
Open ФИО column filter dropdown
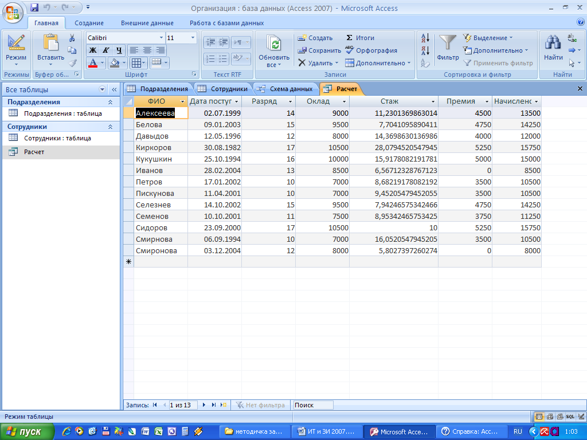(x=183, y=101)
